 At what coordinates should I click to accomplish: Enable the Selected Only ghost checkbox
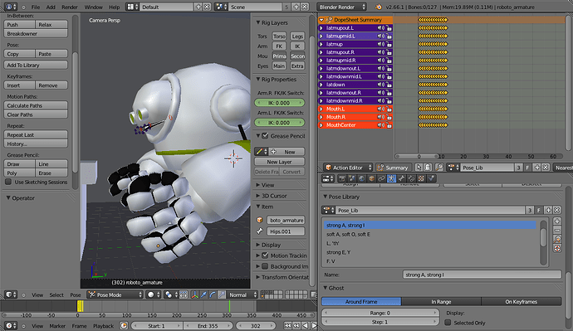click(x=448, y=323)
